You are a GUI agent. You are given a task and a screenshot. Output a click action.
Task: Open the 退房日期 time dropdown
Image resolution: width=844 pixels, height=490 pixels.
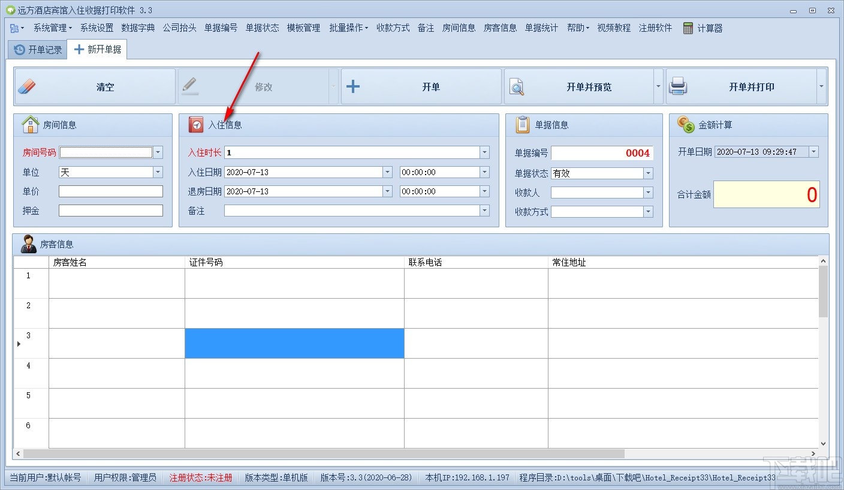[484, 191]
